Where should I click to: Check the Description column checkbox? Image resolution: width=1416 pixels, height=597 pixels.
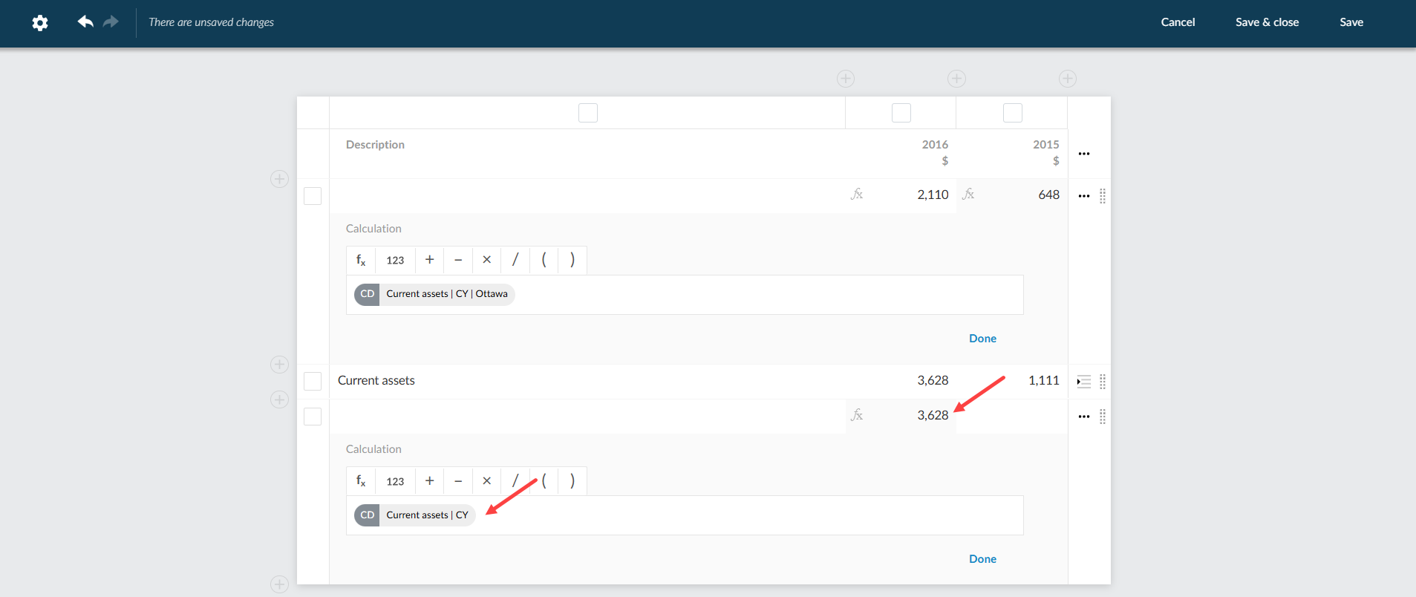pyautogui.click(x=587, y=113)
